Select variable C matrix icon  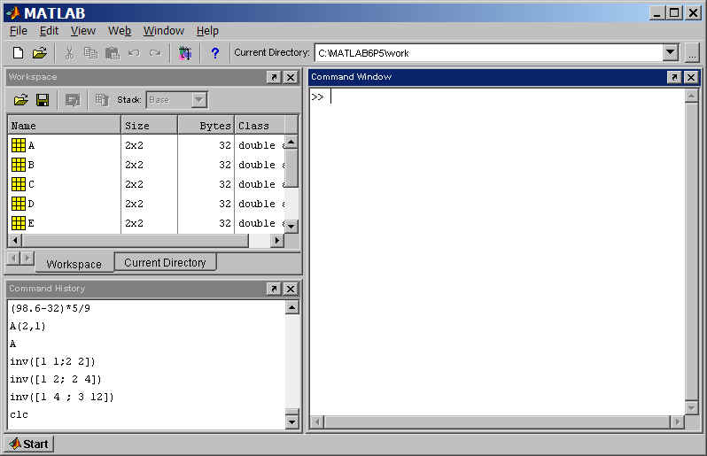pos(19,184)
